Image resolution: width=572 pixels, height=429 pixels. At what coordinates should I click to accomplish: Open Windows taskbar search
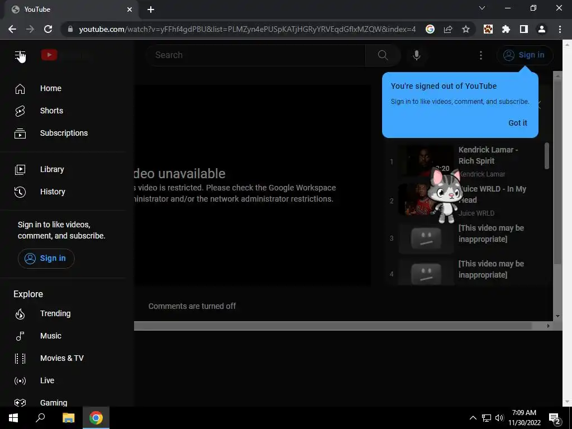tap(40, 418)
